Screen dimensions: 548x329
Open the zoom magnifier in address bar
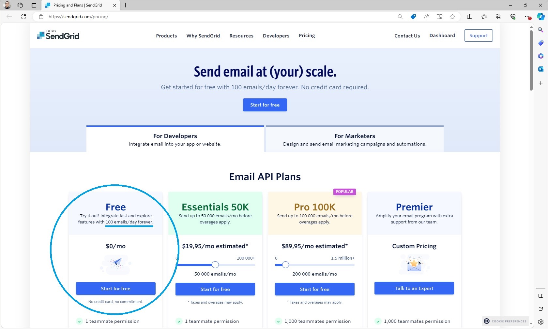[x=400, y=17]
